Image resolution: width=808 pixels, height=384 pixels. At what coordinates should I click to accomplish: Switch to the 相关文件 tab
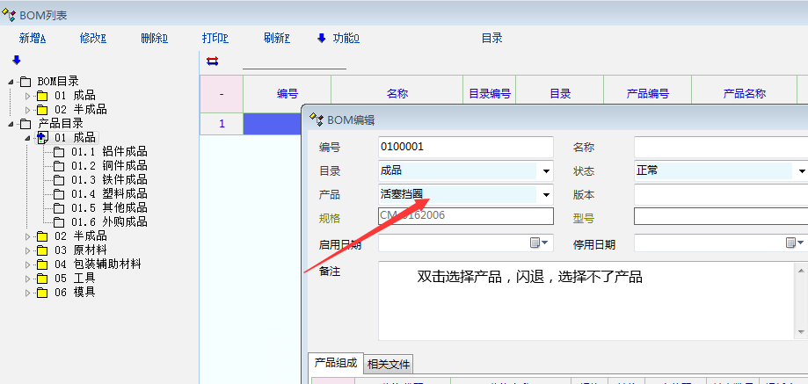[x=388, y=364]
